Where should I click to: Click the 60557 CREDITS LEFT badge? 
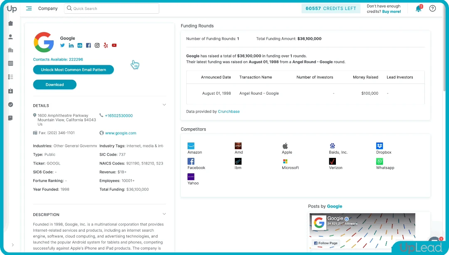pos(331,8)
